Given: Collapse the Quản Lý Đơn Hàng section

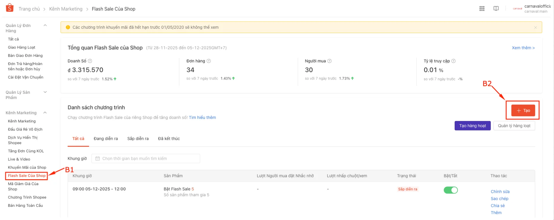Looking at the screenshot, I should 45,25.
